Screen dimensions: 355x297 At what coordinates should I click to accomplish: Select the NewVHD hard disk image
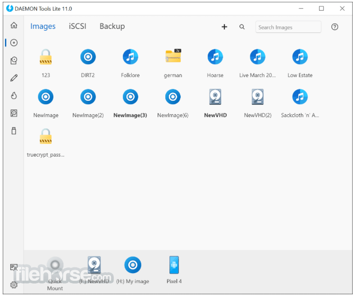(215, 103)
